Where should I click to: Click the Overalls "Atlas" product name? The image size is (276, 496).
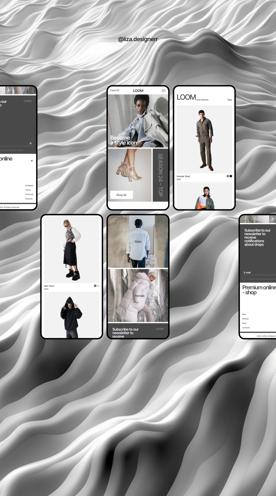click(184, 176)
